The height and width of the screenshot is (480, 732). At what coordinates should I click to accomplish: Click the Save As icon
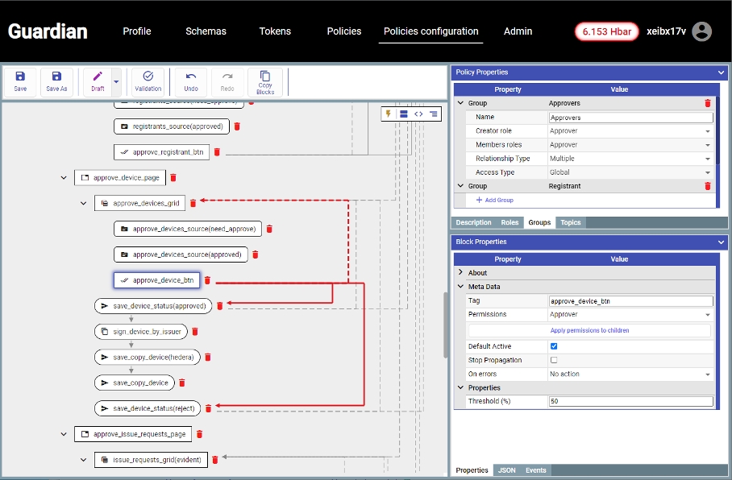(x=56, y=81)
